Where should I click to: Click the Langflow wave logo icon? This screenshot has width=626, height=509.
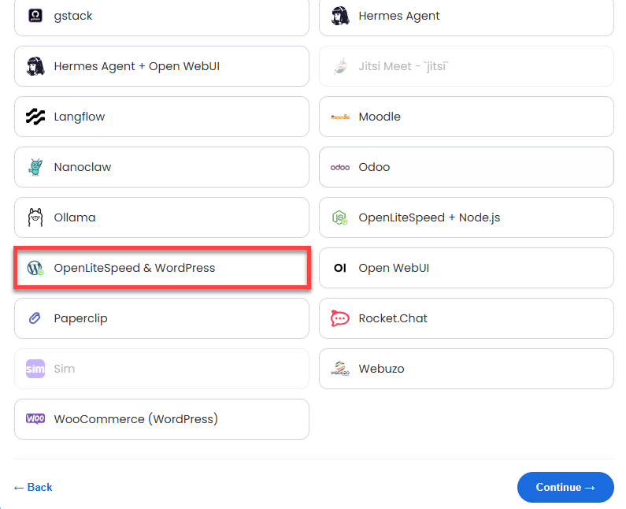click(x=35, y=117)
